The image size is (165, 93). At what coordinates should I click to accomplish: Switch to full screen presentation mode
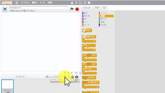(5, 9)
